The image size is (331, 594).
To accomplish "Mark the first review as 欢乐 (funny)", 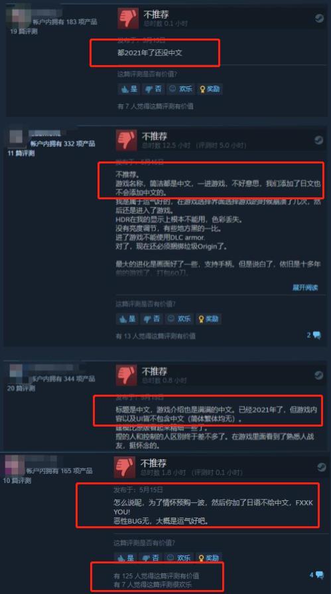I will pyautogui.click(x=180, y=89).
